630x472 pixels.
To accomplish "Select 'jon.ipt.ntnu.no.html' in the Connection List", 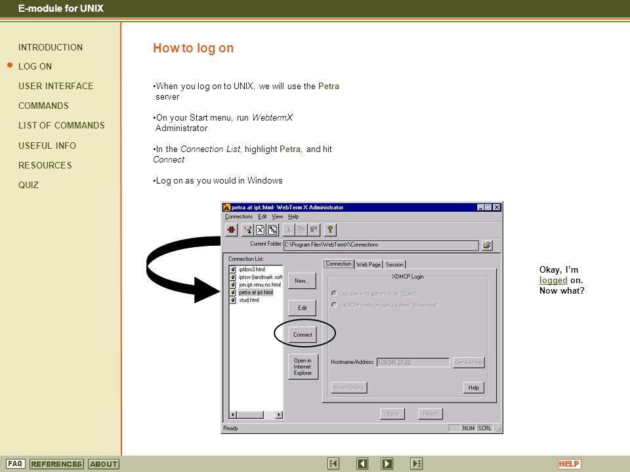I will [260, 285].
